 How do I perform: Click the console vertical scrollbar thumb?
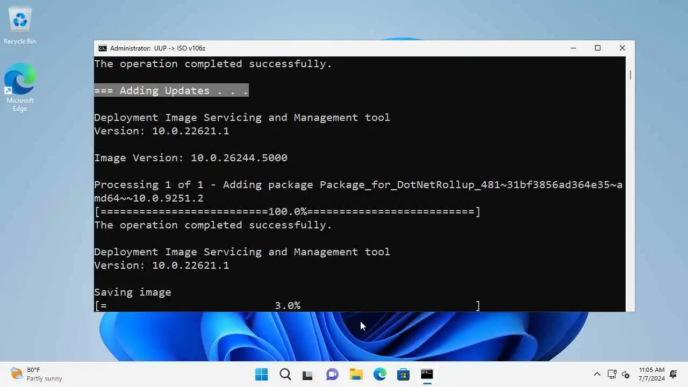630,75
